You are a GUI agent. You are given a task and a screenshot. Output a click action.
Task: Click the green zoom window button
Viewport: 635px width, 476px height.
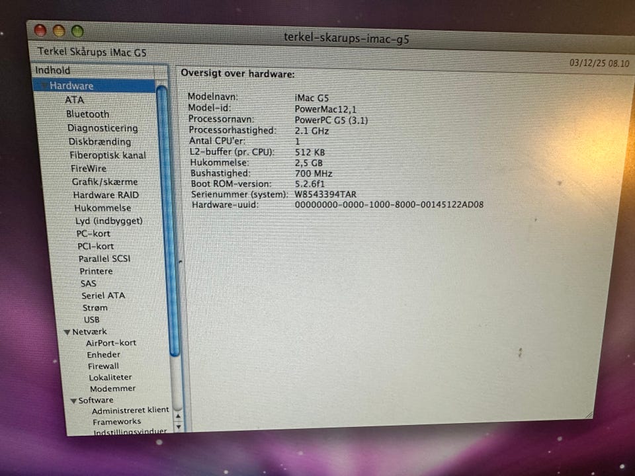77,31
